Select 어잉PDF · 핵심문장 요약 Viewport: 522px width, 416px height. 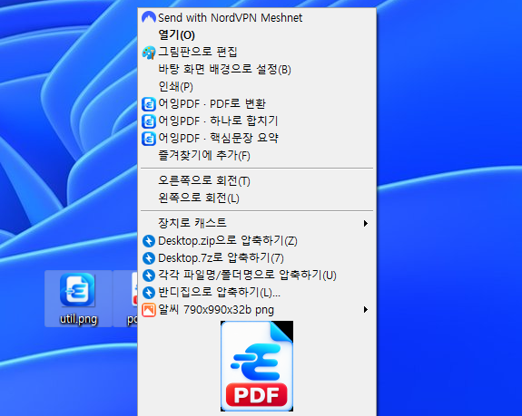click(x=257, y=139)
